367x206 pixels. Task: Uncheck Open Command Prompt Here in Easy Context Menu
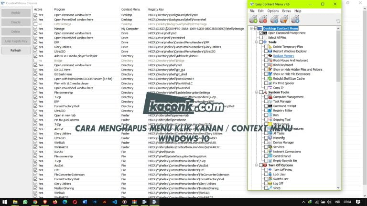[x=261, y=33]
